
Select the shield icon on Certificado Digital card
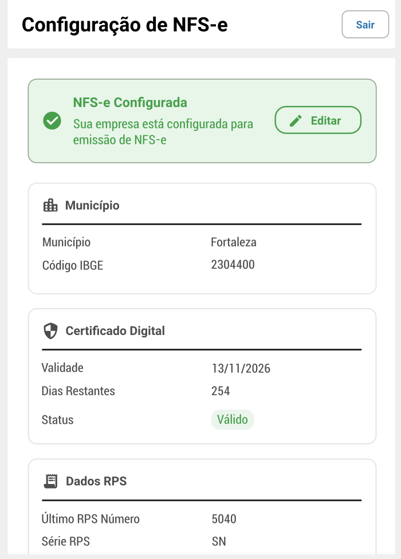pyautogui.click(x=50, y=330)
